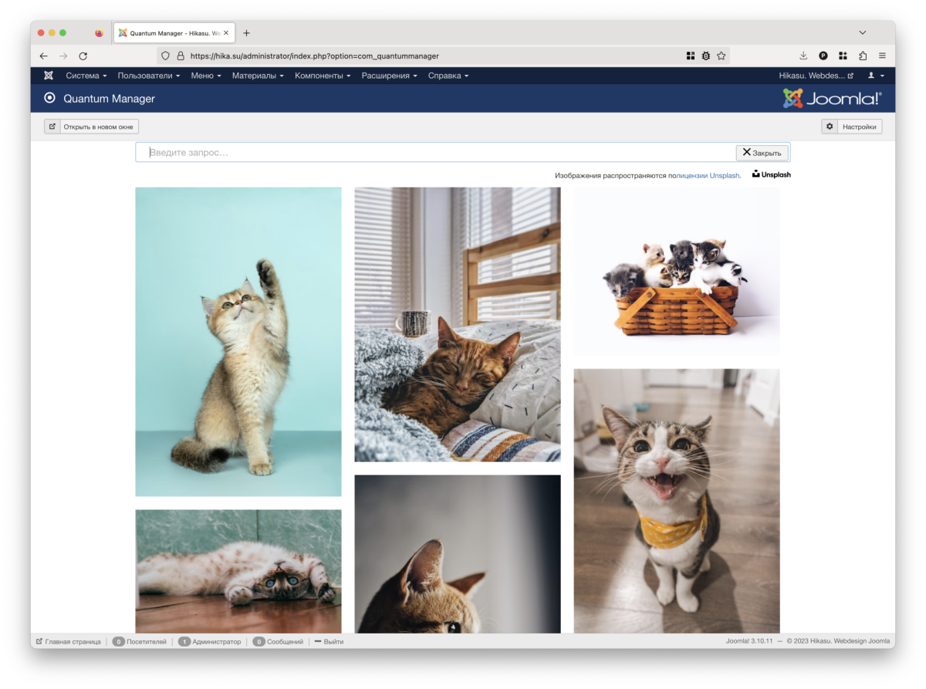
Task: Expand the Система menu
Action: pyautogui.click(x=86, y=76)
